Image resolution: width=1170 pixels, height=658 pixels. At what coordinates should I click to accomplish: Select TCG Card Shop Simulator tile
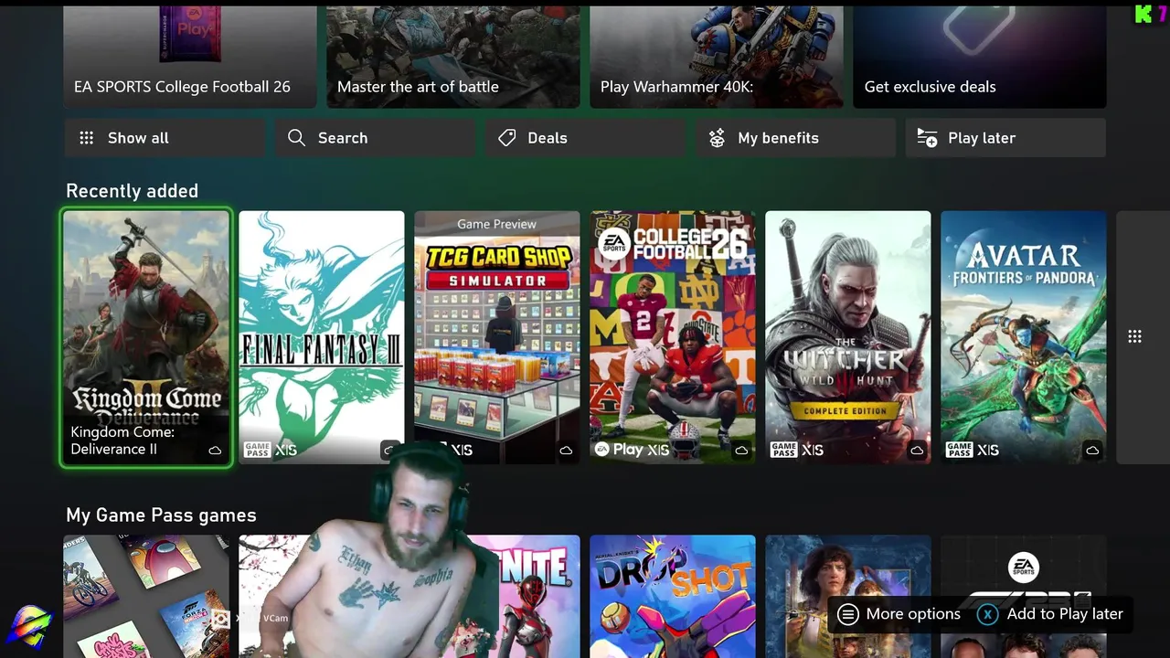click(497, 337)
